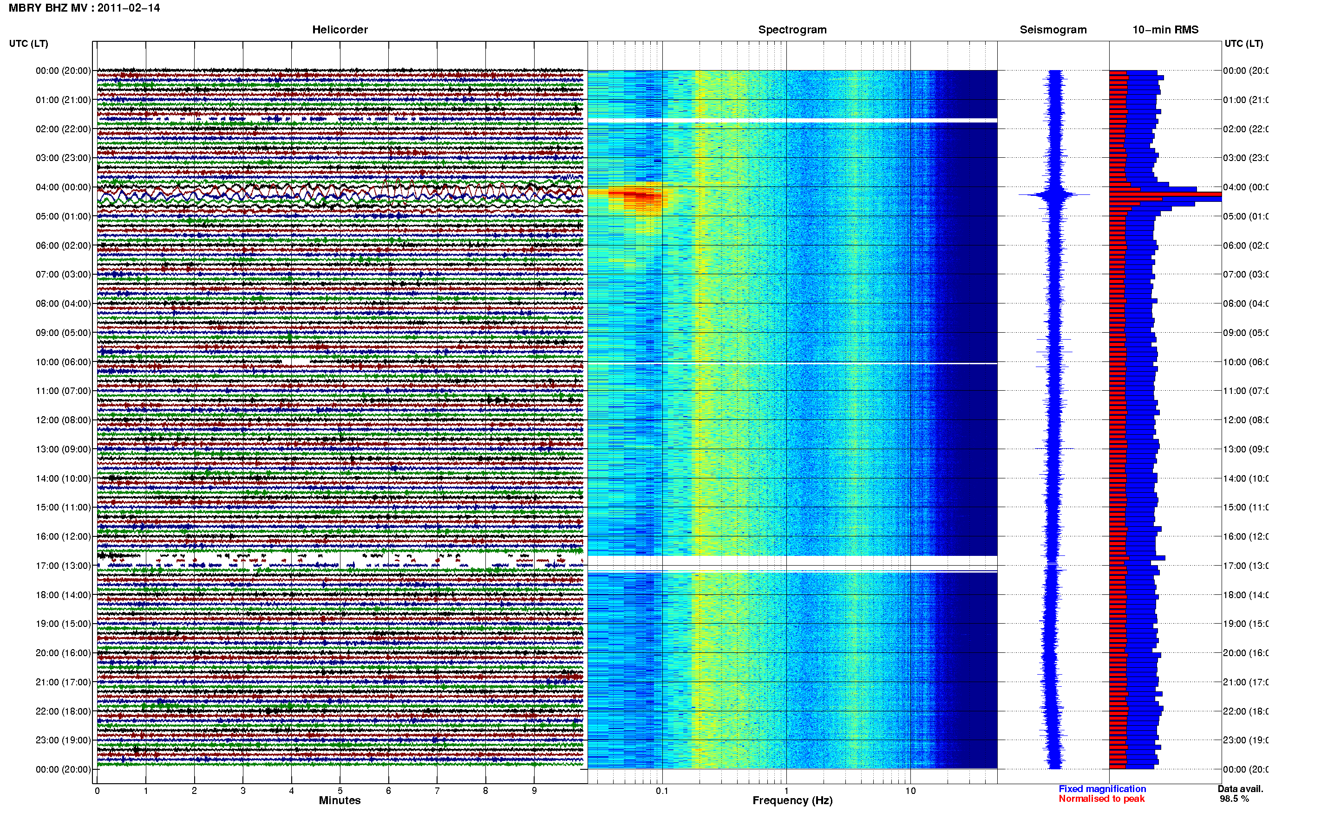Click the left '17:00 (13:00)' time label
This screenshot has height=825, width=1321.
pos(63,566)
